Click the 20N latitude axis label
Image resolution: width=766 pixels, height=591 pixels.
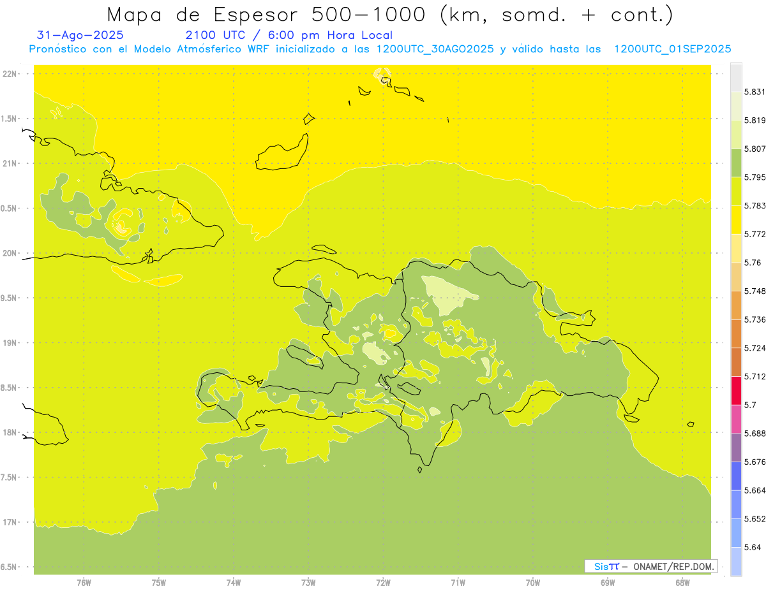click(11, 253)
